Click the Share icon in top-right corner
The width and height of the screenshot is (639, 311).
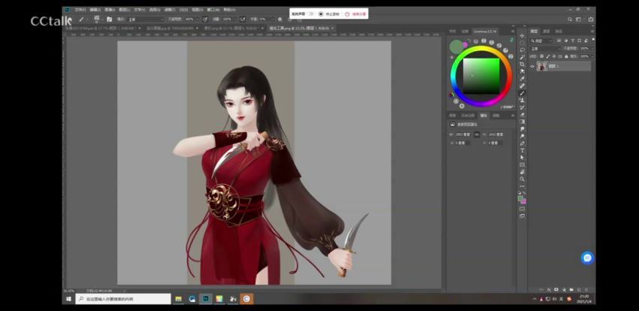pyautogui.click(x=591, y=19)
